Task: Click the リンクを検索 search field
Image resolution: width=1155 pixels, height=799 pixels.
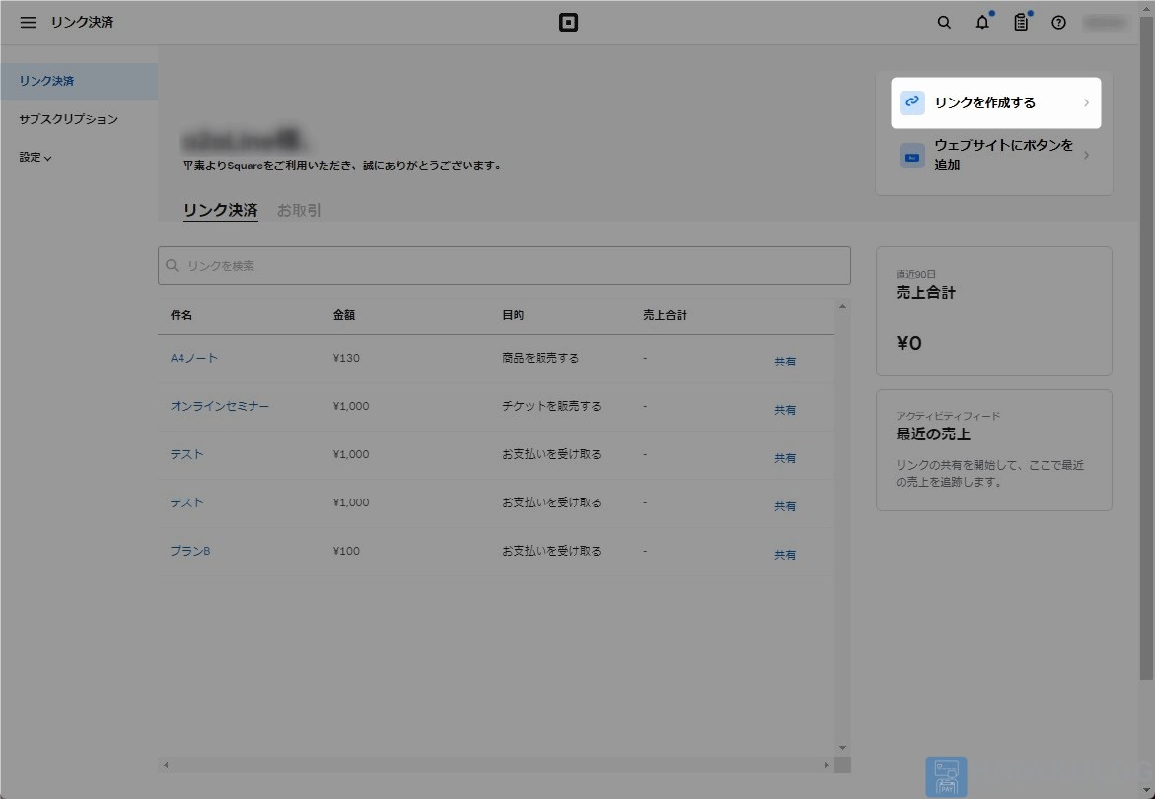Action: click(504, 266)
